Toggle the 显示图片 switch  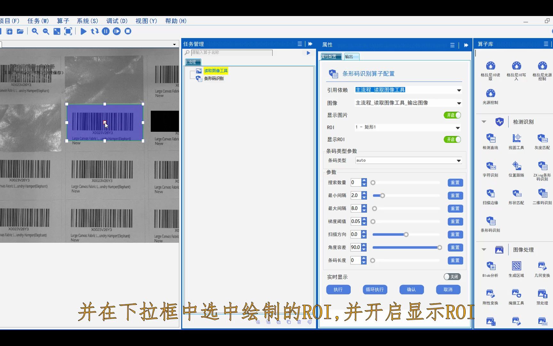[x=452, y=115]
